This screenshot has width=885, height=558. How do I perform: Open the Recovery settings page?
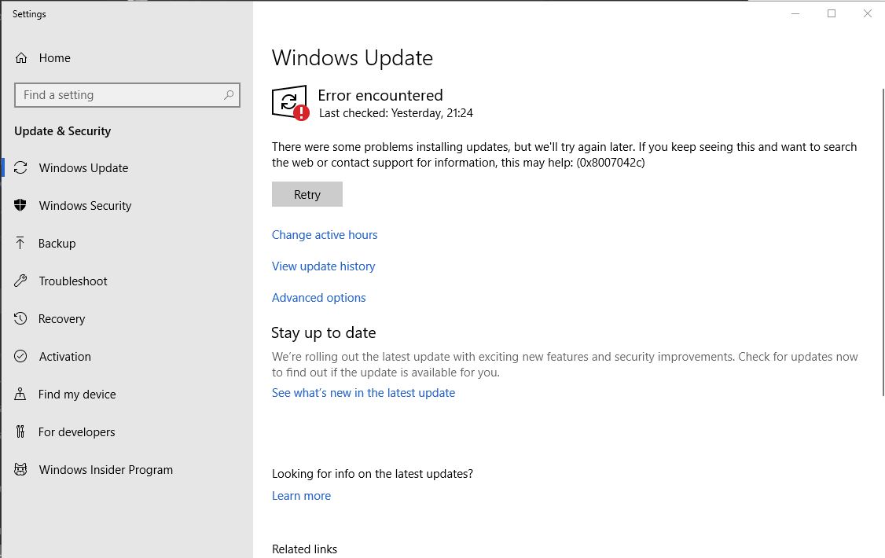tap(61, 319)
